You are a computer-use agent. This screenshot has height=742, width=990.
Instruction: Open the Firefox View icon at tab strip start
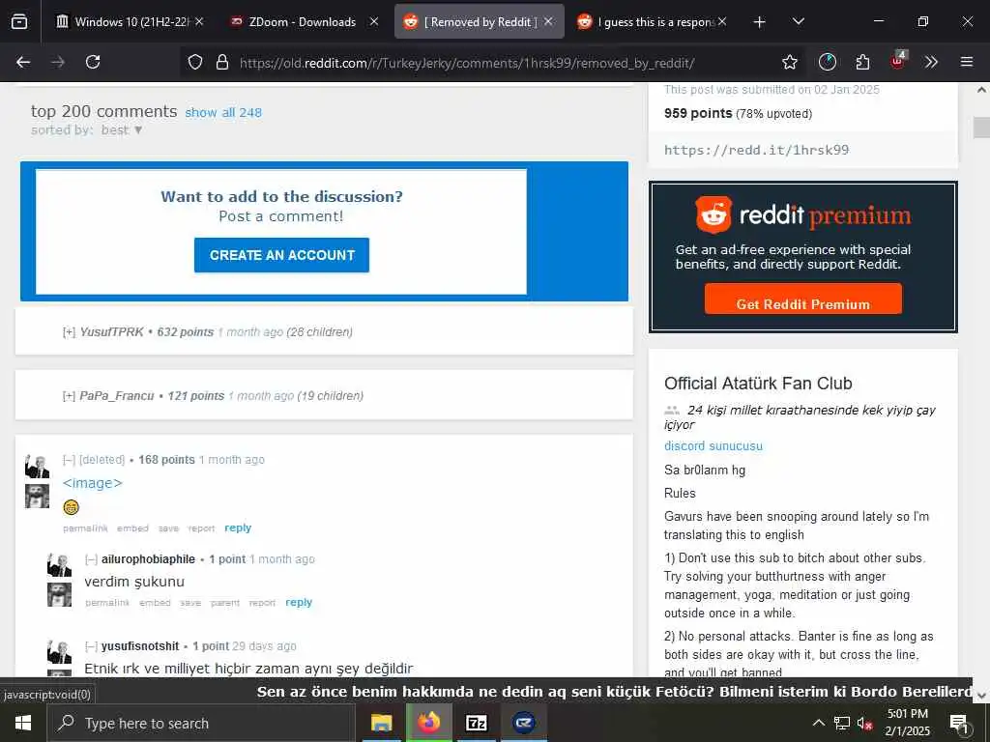19,21
